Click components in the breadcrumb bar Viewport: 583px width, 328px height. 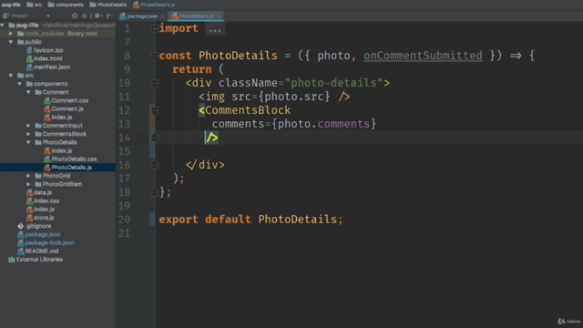[66, 5]
